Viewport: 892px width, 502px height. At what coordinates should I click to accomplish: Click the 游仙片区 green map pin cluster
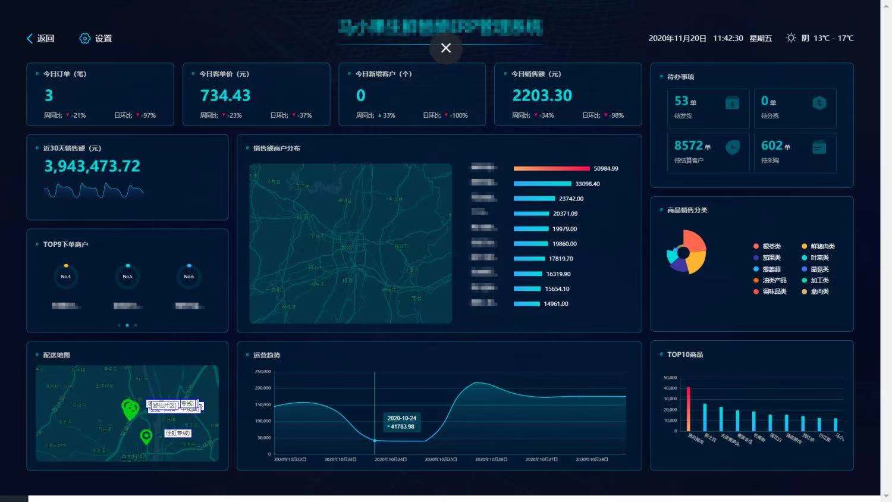click(130, 409)
